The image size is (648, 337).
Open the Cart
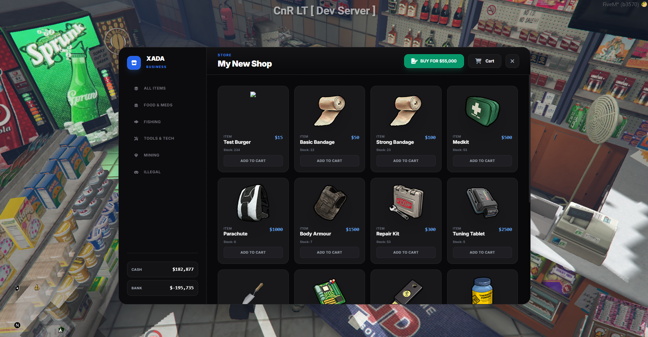(485, 61)
